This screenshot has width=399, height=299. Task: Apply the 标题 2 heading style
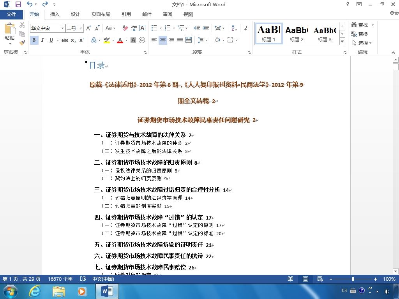coord(297,33)
